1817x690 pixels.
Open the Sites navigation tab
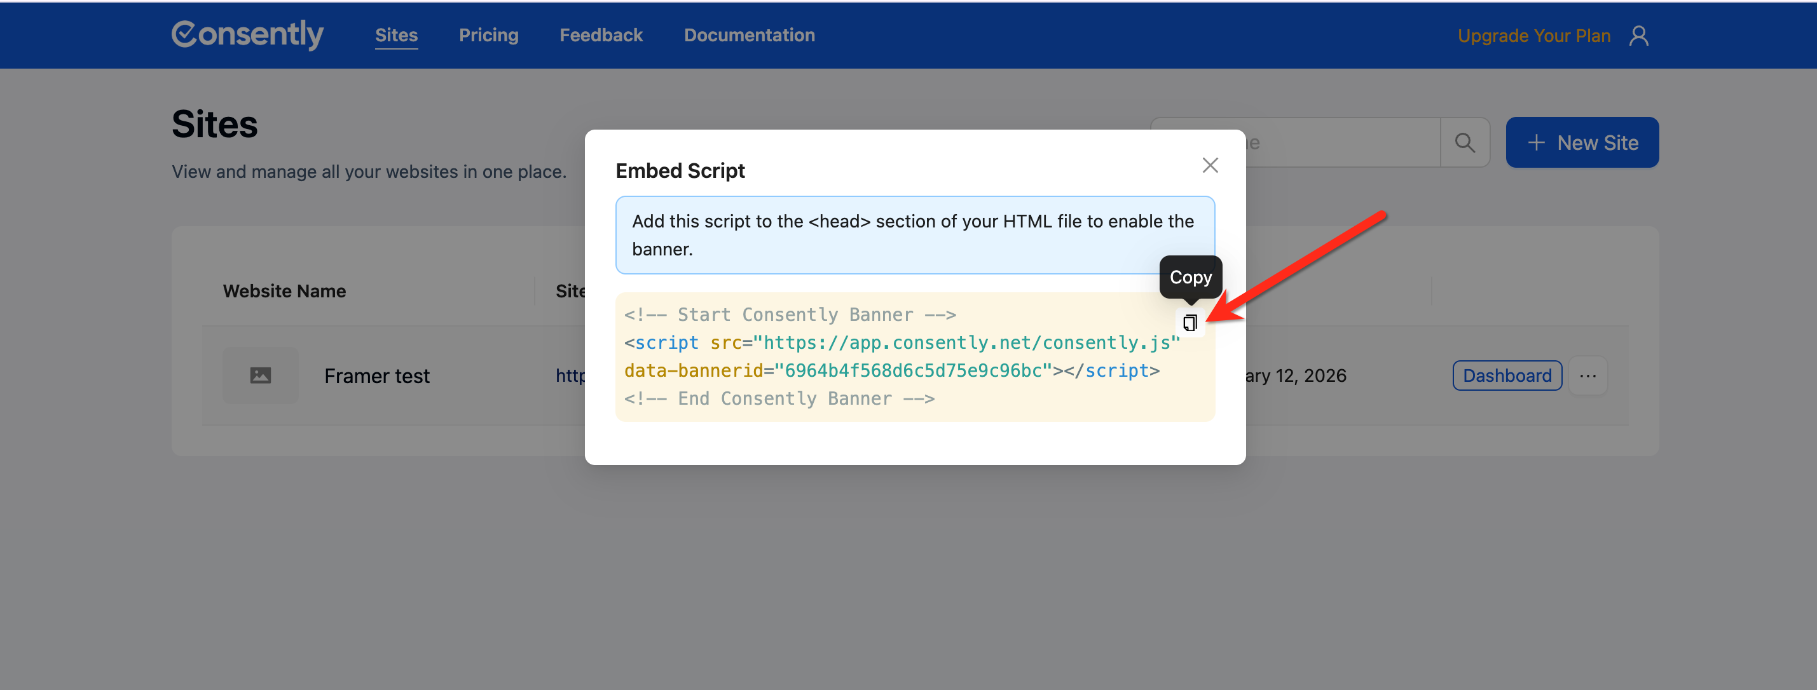[x=395, y=35]
